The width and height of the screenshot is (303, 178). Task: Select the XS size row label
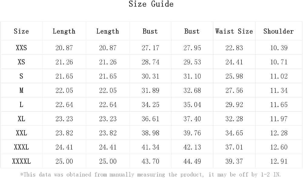[21, 62]
